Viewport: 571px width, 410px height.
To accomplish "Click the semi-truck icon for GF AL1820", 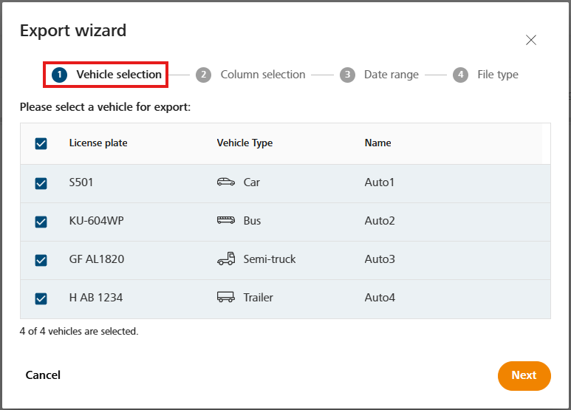I will [226, 259].
